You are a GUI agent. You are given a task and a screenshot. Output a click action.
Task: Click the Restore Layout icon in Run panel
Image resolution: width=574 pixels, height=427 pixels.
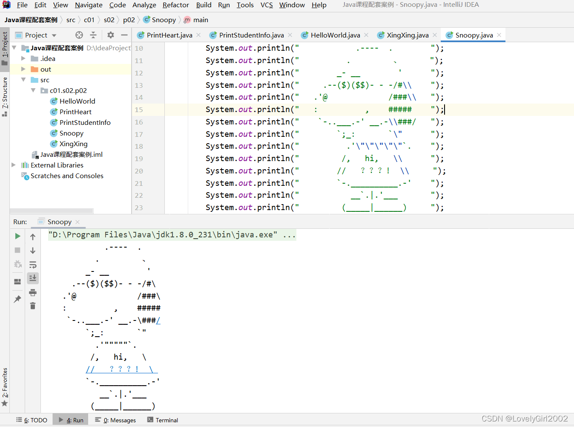coord(17,281)
